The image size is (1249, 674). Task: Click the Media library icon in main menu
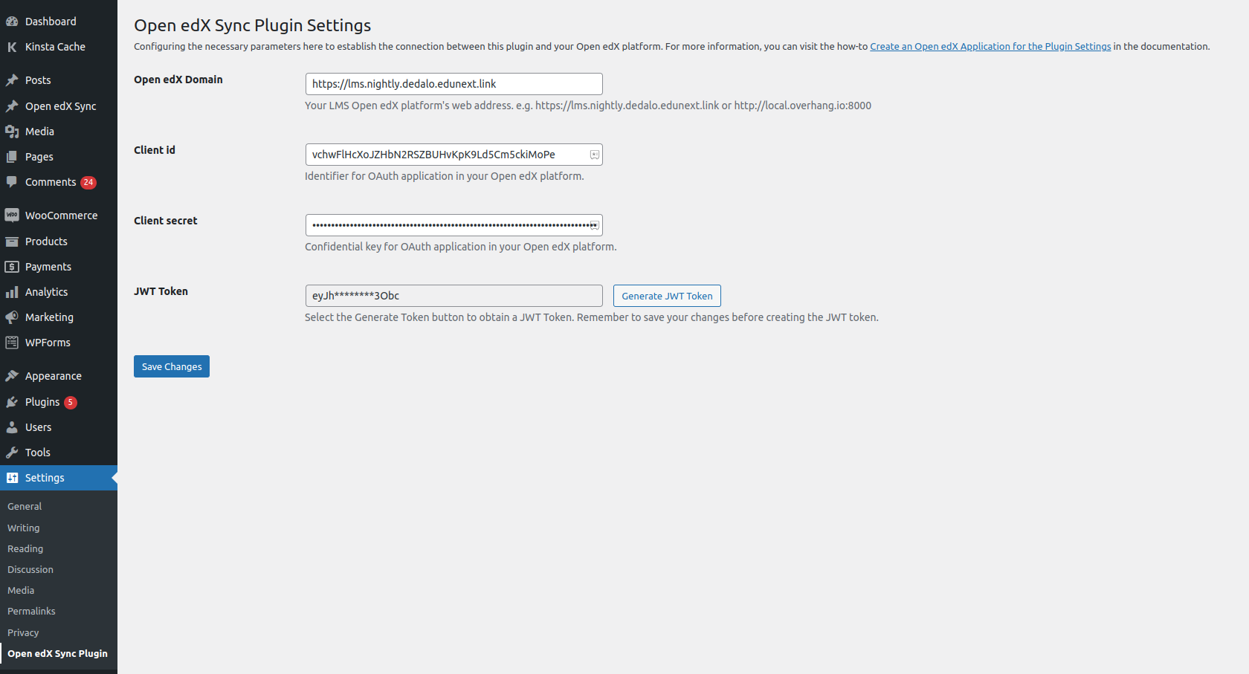12,132
